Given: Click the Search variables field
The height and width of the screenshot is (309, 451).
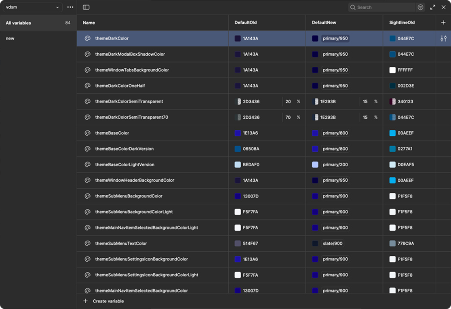Looking at the screenshot, I should [384, 7].
